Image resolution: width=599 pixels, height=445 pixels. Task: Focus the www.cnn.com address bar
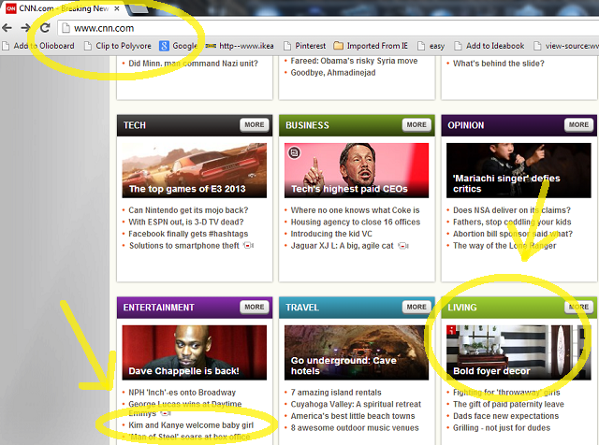click(329, 28)
